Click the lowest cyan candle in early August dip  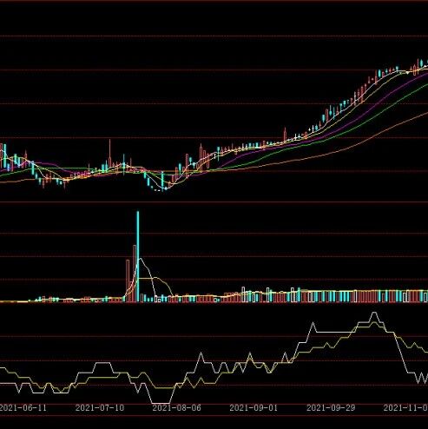pyautogui.click(x=162, y=180)
